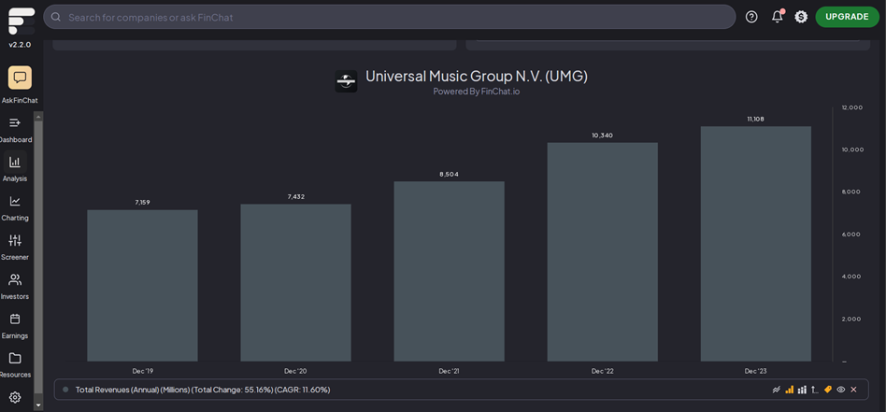This screenshot has width=886, height=412.
Task: Toggle data labels tag icon
Action: tap(828, 390)
